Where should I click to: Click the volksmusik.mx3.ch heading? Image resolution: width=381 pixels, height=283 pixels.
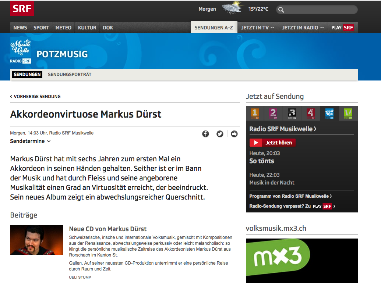pos(276,228)
